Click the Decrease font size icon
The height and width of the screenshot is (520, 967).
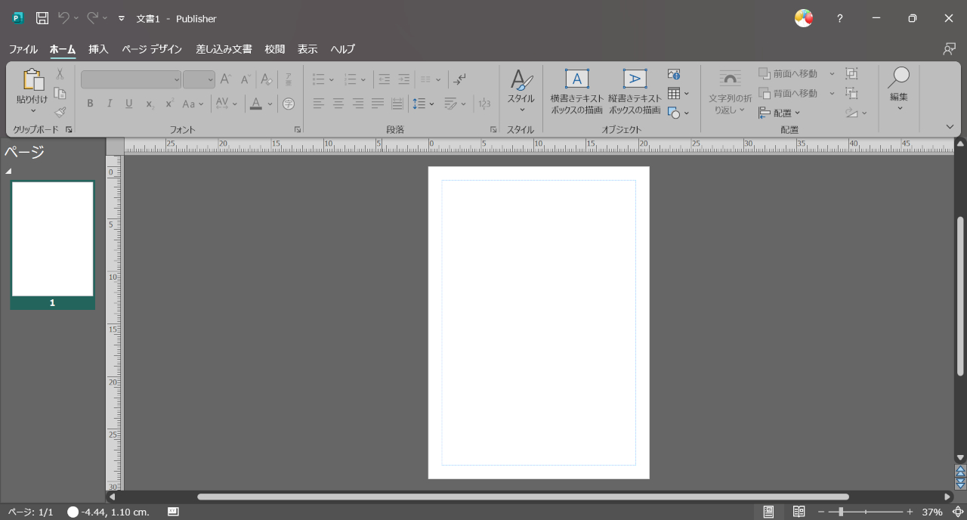pos(246,79)
